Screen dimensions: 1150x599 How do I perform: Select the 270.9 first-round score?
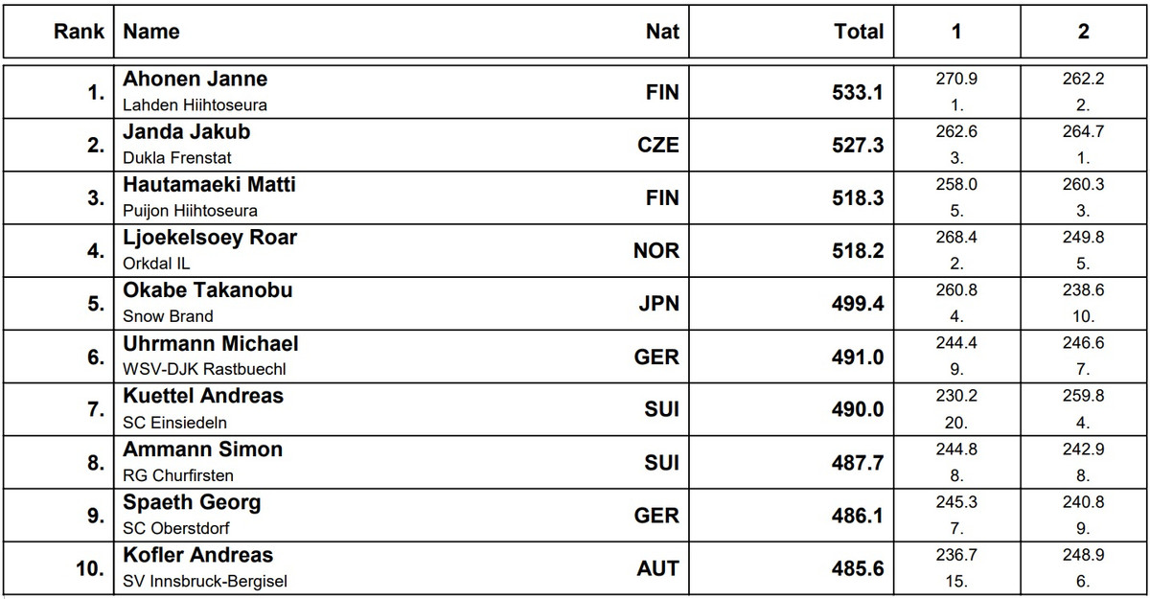coord(956,79)
